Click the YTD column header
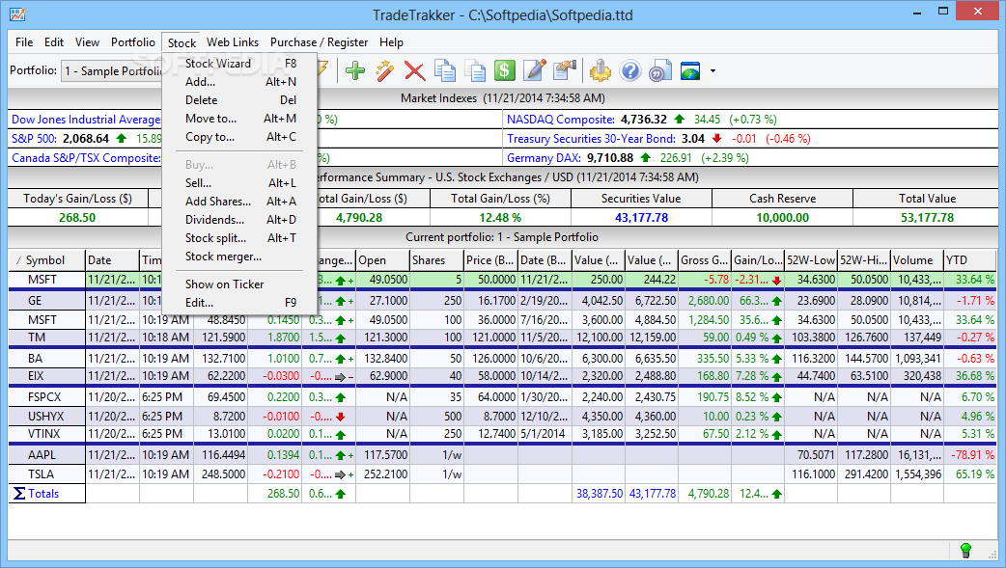This screenshot has height=568, width=1006. [970, 260]
